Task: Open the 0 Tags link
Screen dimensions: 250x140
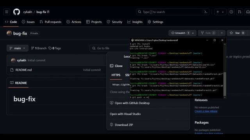Action: point(55,48)
